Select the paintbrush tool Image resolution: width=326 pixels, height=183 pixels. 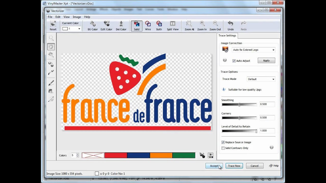click(x=51, y=83)
